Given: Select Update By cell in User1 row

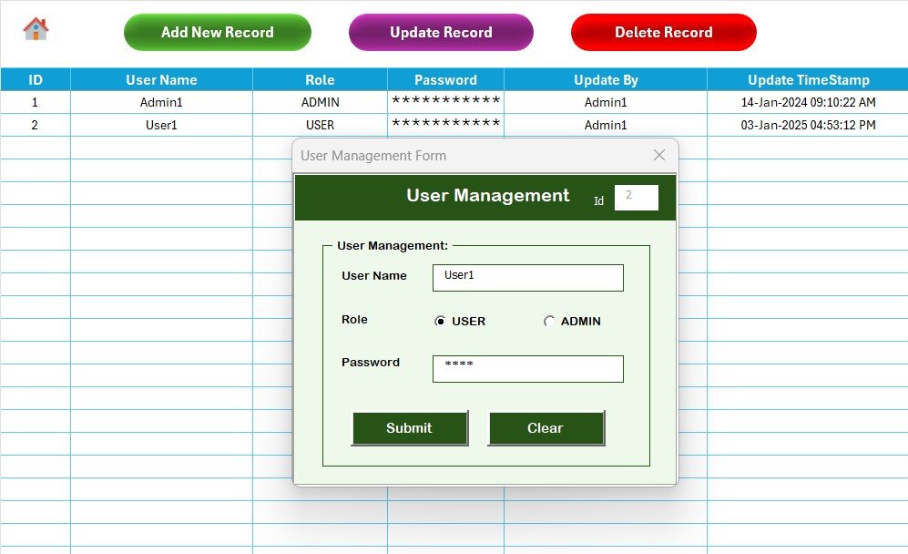Looking at the screenshot, I should (x=606, y=125).
